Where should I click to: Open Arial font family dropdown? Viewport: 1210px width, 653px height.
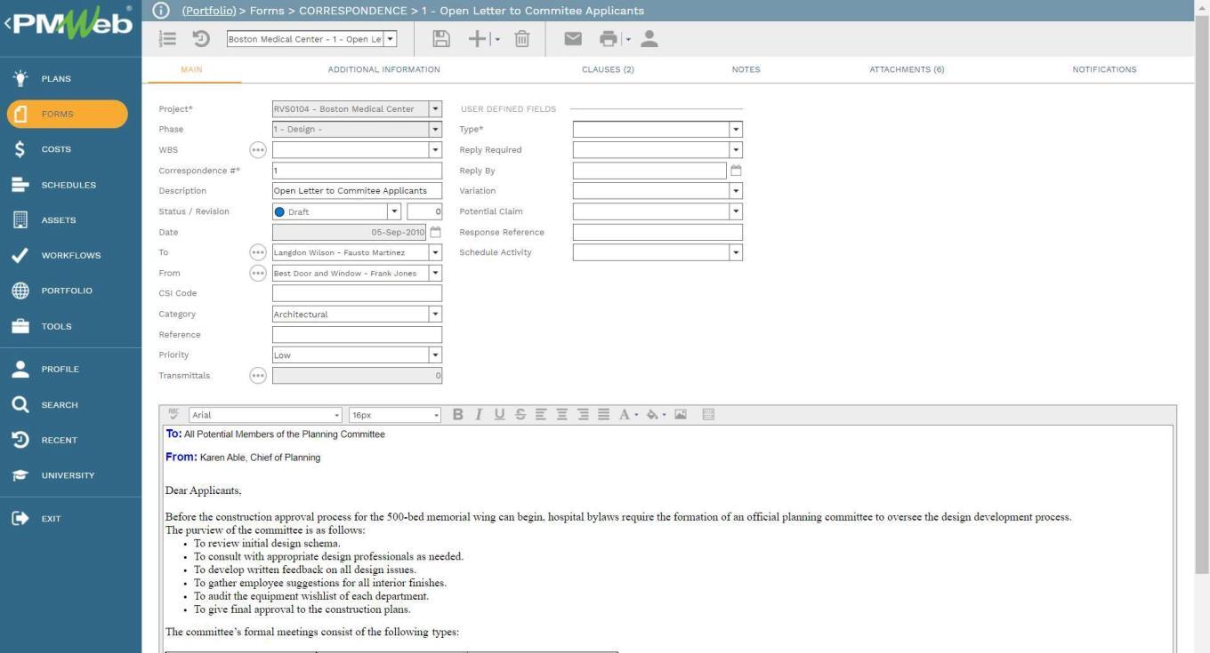coord(337,415)
